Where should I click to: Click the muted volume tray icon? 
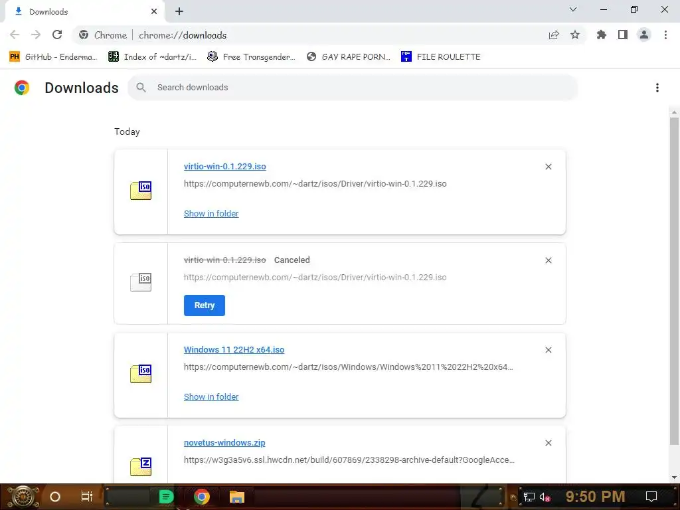click(x=545, y=497)
